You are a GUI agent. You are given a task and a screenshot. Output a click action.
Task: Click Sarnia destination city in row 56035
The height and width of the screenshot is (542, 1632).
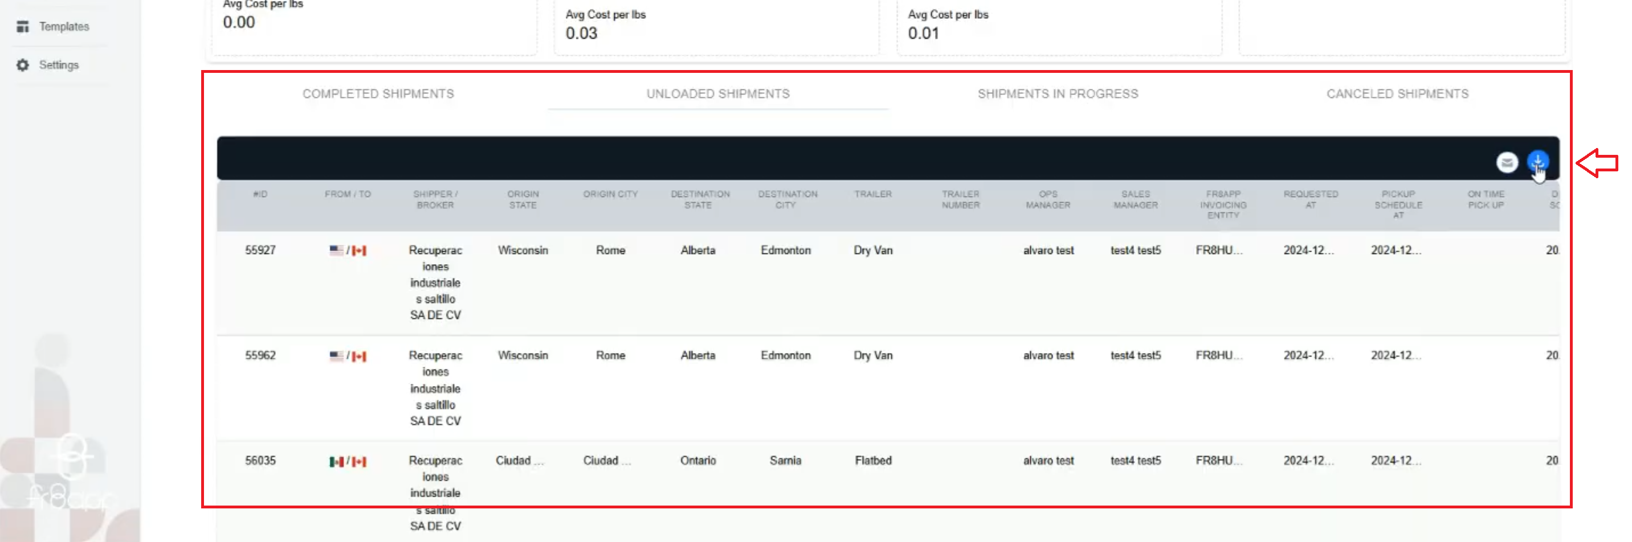pyautogui.click(x=786, y=461)
